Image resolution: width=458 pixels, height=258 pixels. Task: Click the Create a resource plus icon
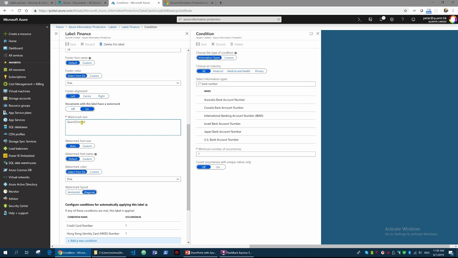point(5,34)
